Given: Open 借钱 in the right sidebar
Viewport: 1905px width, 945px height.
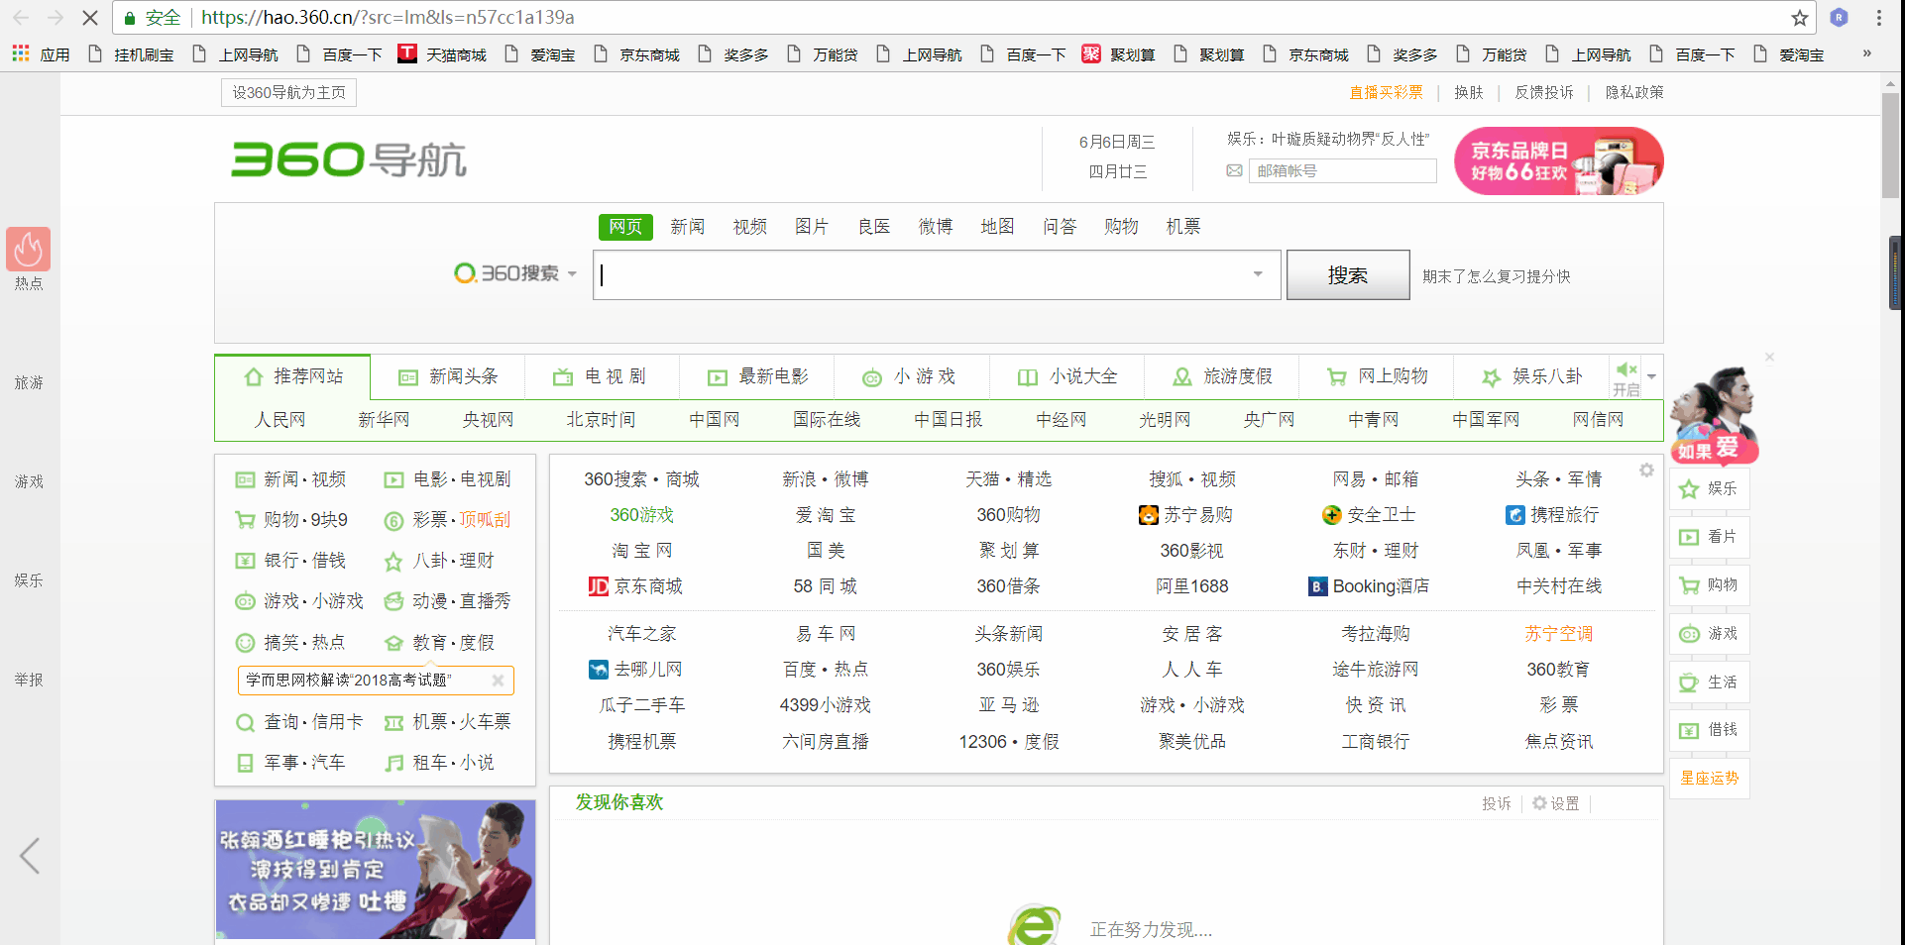Looking at the screenshot, I should pyautogui.click(x=1710, y=730).
